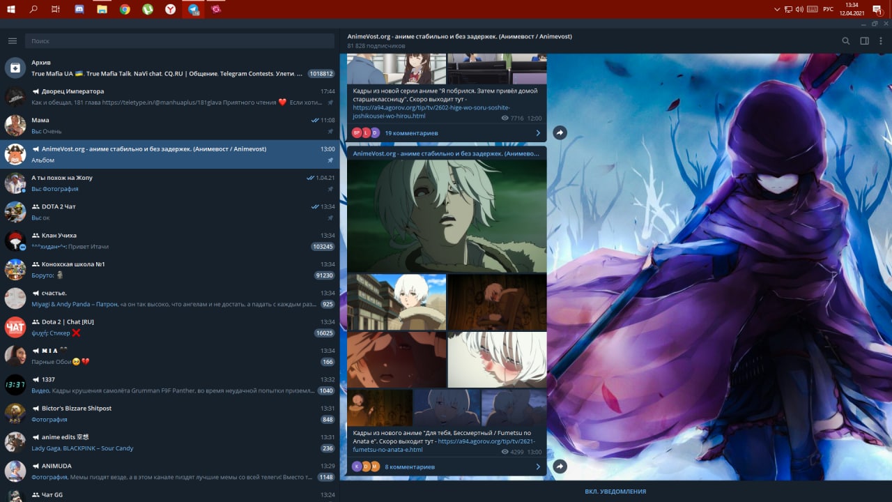Open the chat А ты похож на Жопу
The image size is (892, 502).
[169, 183]
